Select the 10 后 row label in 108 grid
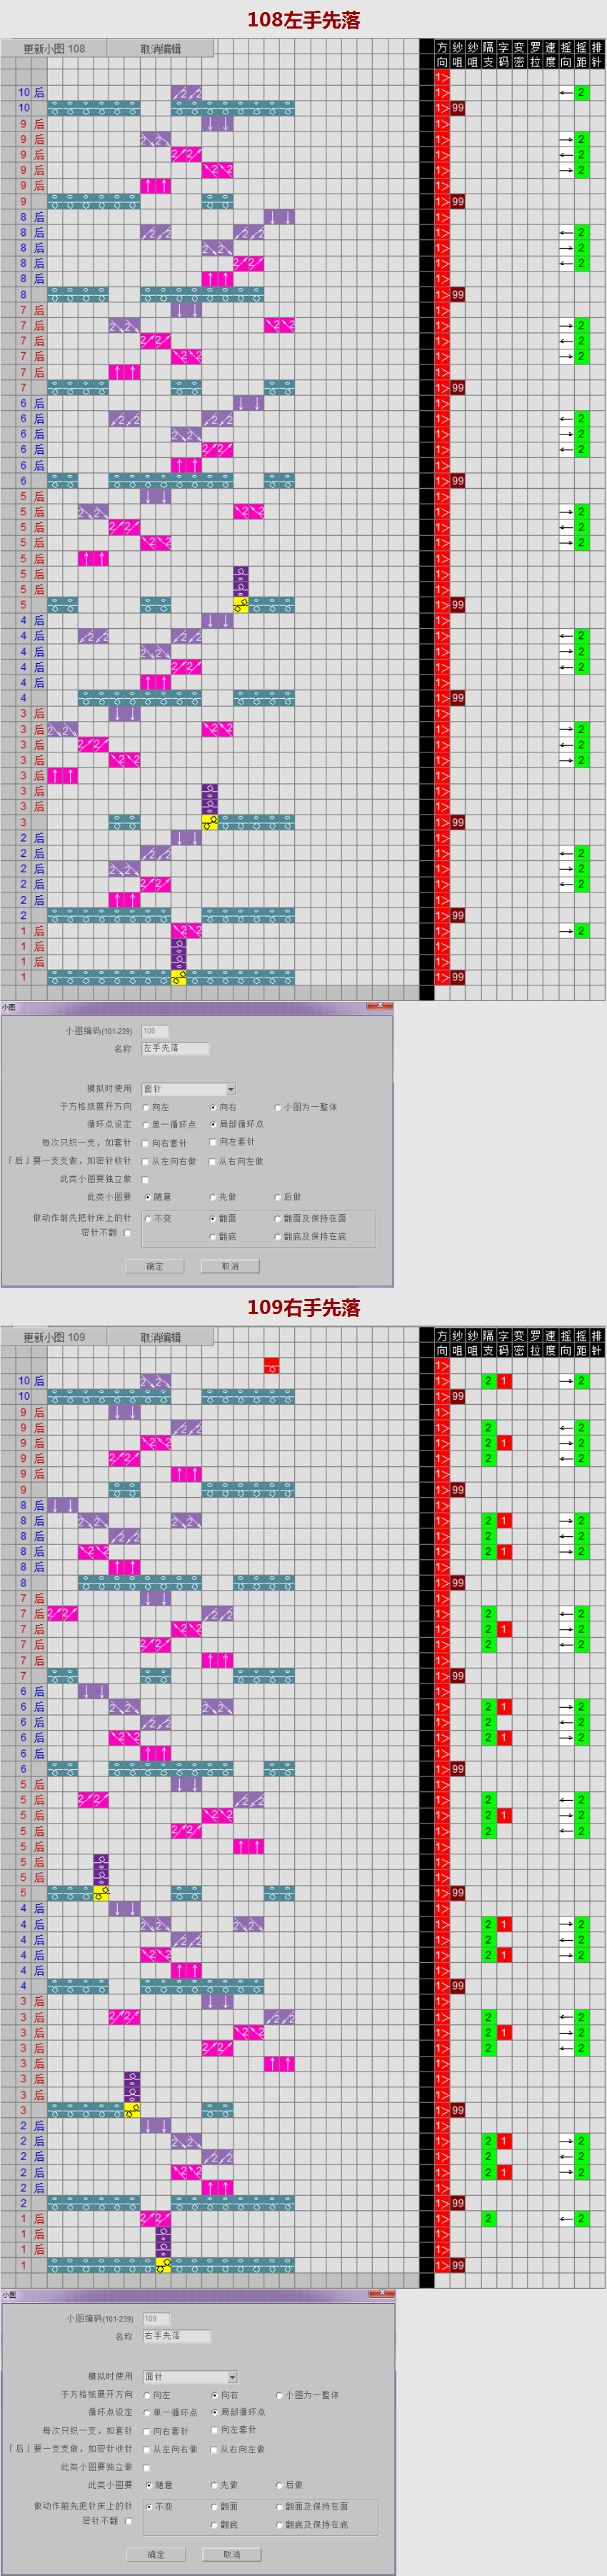Viewport: 607px width, 2576px height. 31,92
